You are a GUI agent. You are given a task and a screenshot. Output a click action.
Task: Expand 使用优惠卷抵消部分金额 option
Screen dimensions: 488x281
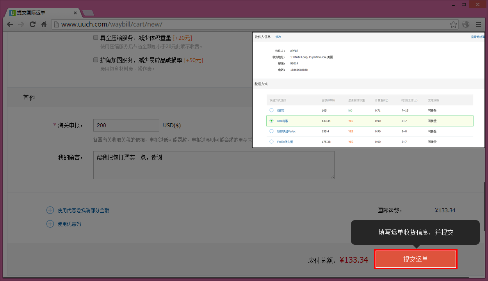point(84,210)
